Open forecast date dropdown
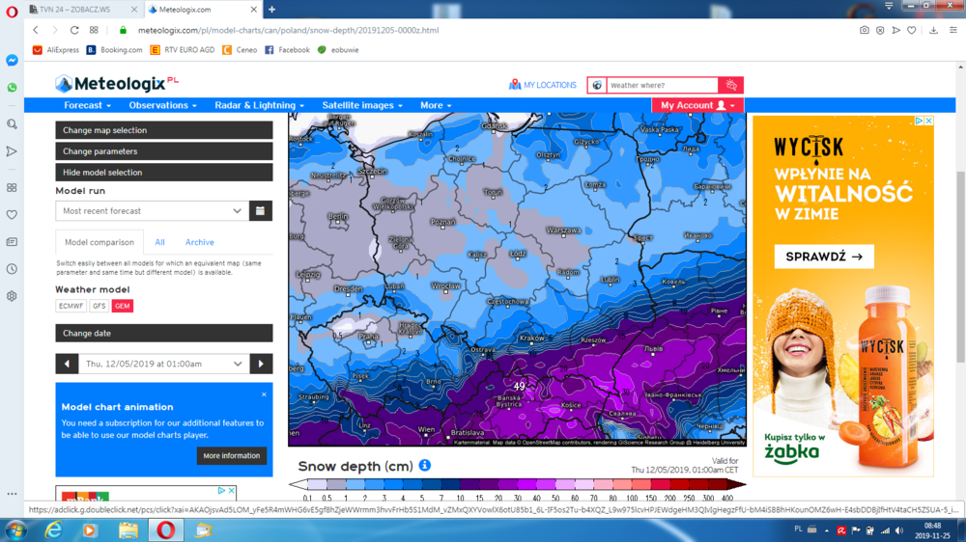The height and width of the screenshot is (542, 966). tap(164, 364)
